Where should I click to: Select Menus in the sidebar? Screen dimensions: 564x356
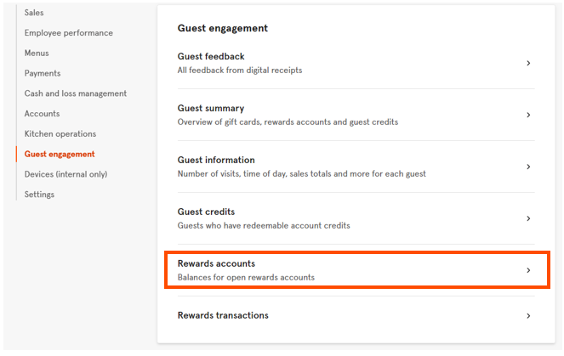pyautogui.click(x=37, y=54)
